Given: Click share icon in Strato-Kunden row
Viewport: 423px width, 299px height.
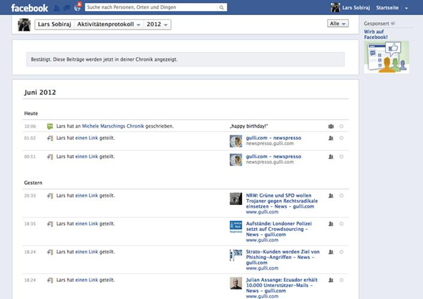Looking at the screenshot, I should (x=50, y=252).
